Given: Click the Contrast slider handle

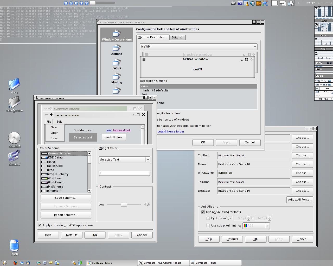Looking at the screenshot, I should (124, 204).
